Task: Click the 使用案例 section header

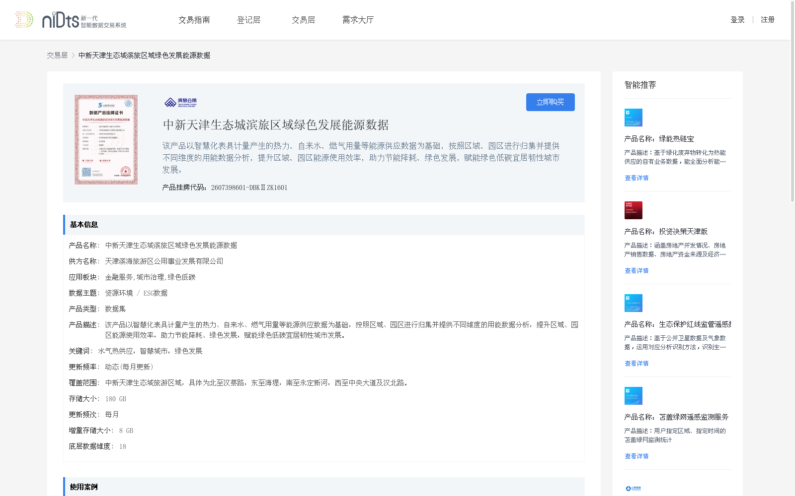Action: [324, 487]
